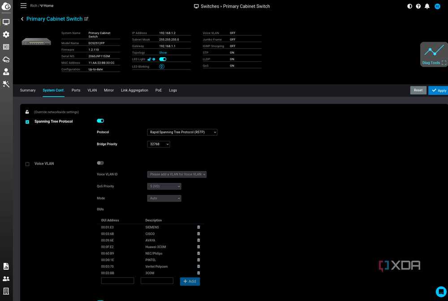Viewport: 448px width, 301px height.
Task: Switch to the Summary tab
Action: (28, 90)
